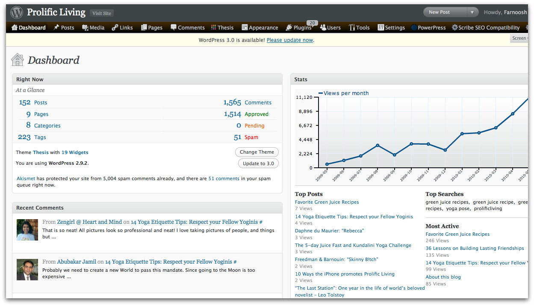Click the 51 comments spam queue link
This screenshot has width=534, height=306.
tap(224, 178)
